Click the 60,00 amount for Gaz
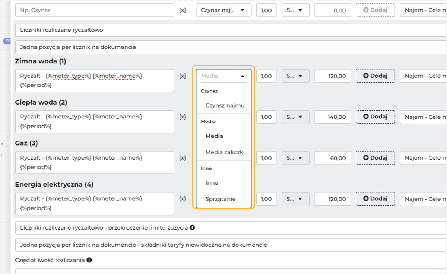447x274 pixels. click(x=333, y=158)
